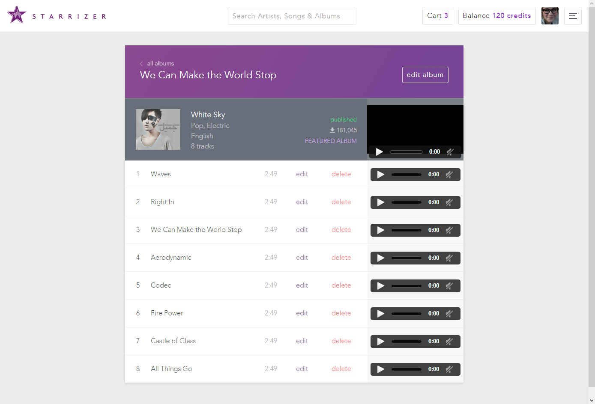Seek in the album video progress bar
The height and width of the screenshot is (404, 595).
(406, 152)
